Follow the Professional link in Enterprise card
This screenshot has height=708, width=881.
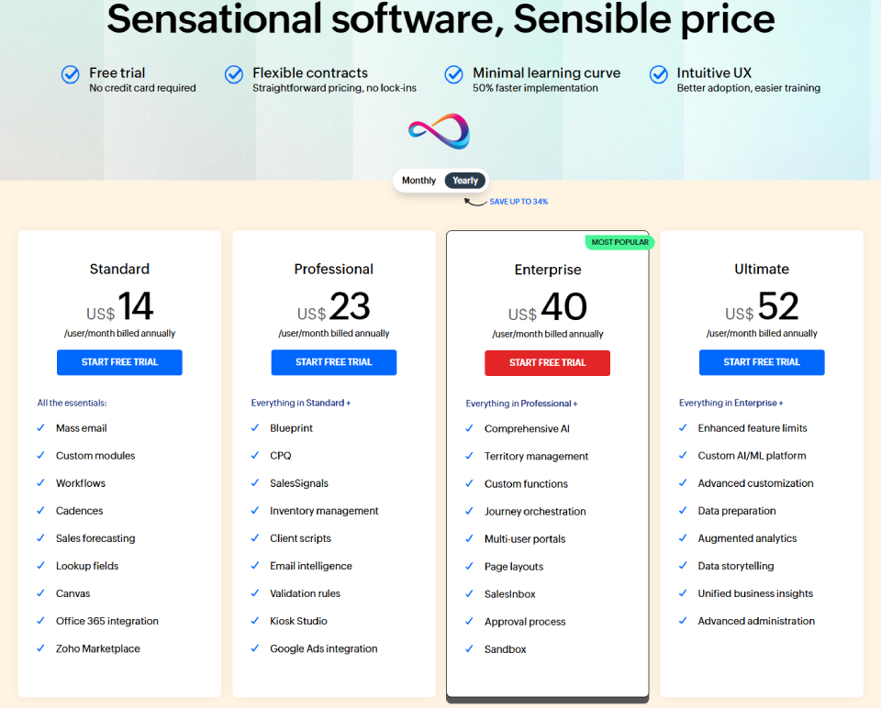coord(546,404)
